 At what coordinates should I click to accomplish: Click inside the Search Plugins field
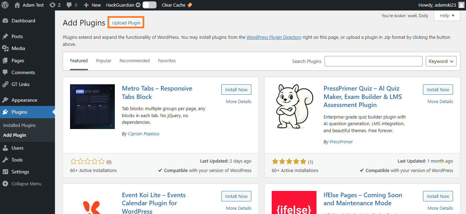point(373,61)
